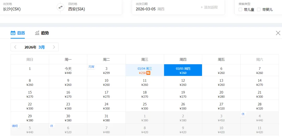Select March 8 date cell

30,82
